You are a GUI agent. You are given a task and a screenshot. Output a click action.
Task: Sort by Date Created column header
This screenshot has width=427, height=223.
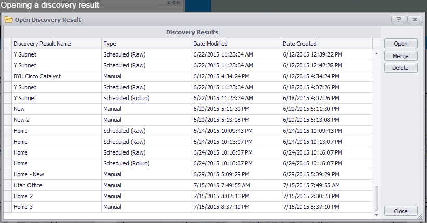299,44
